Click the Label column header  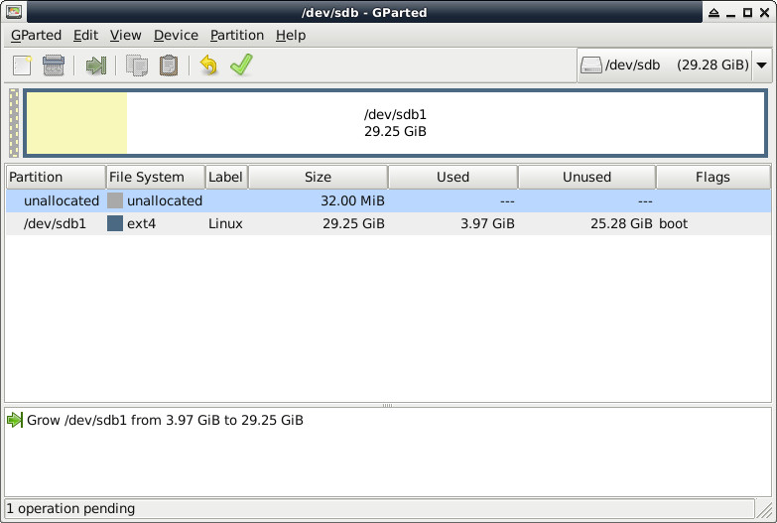point(226,177)
